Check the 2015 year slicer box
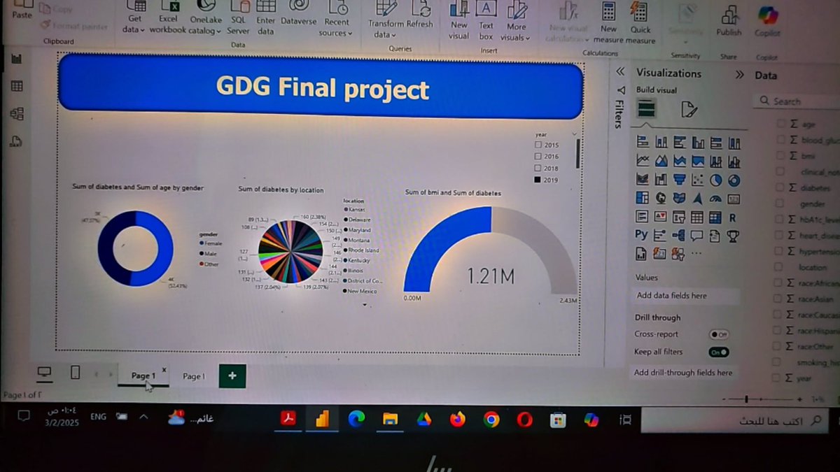The width and height of the screenshot is (840, 472). pos(538,145)
